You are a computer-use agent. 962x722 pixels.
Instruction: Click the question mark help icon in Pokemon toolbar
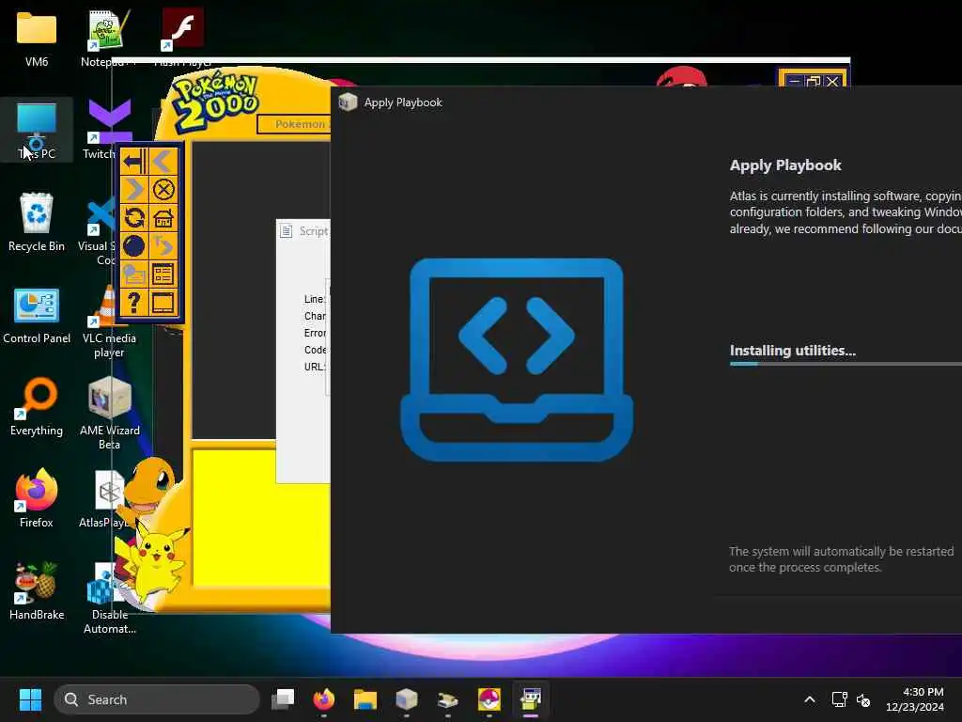point(133,303)
